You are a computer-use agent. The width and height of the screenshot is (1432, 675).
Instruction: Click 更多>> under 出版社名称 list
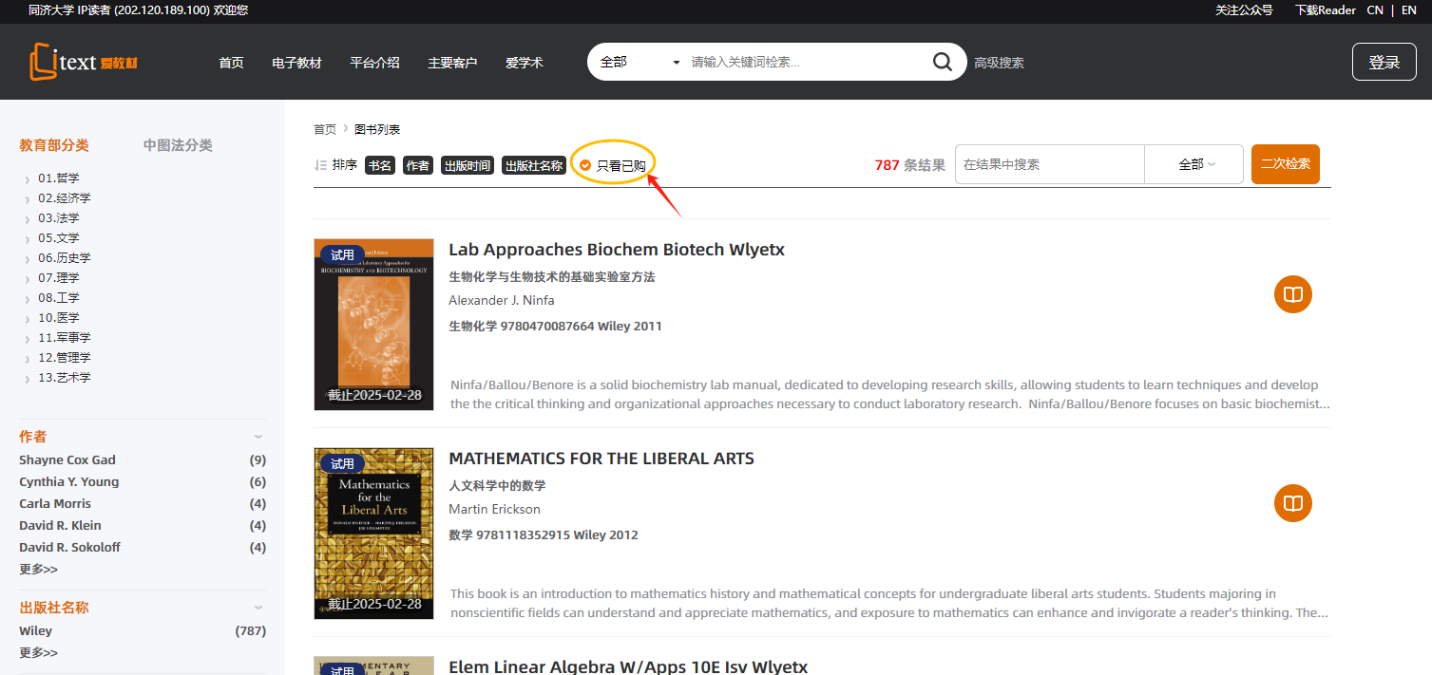[x=38, y=653]
